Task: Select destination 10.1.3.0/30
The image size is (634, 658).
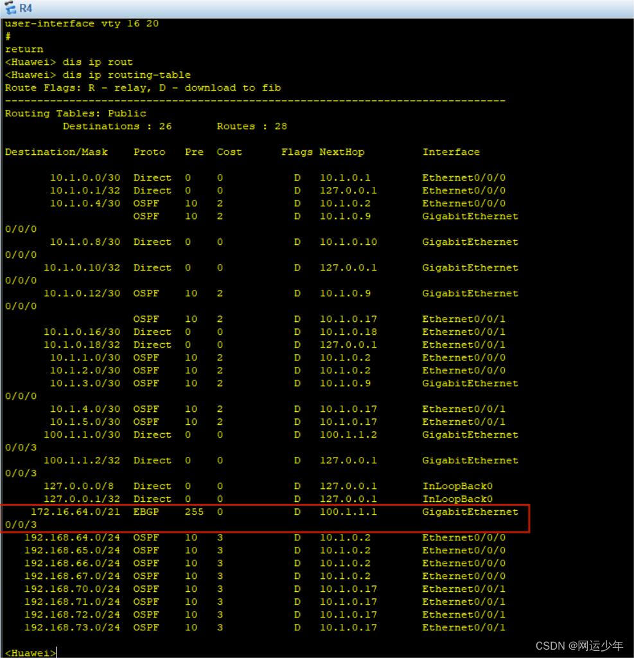Action: click(85, 384)
